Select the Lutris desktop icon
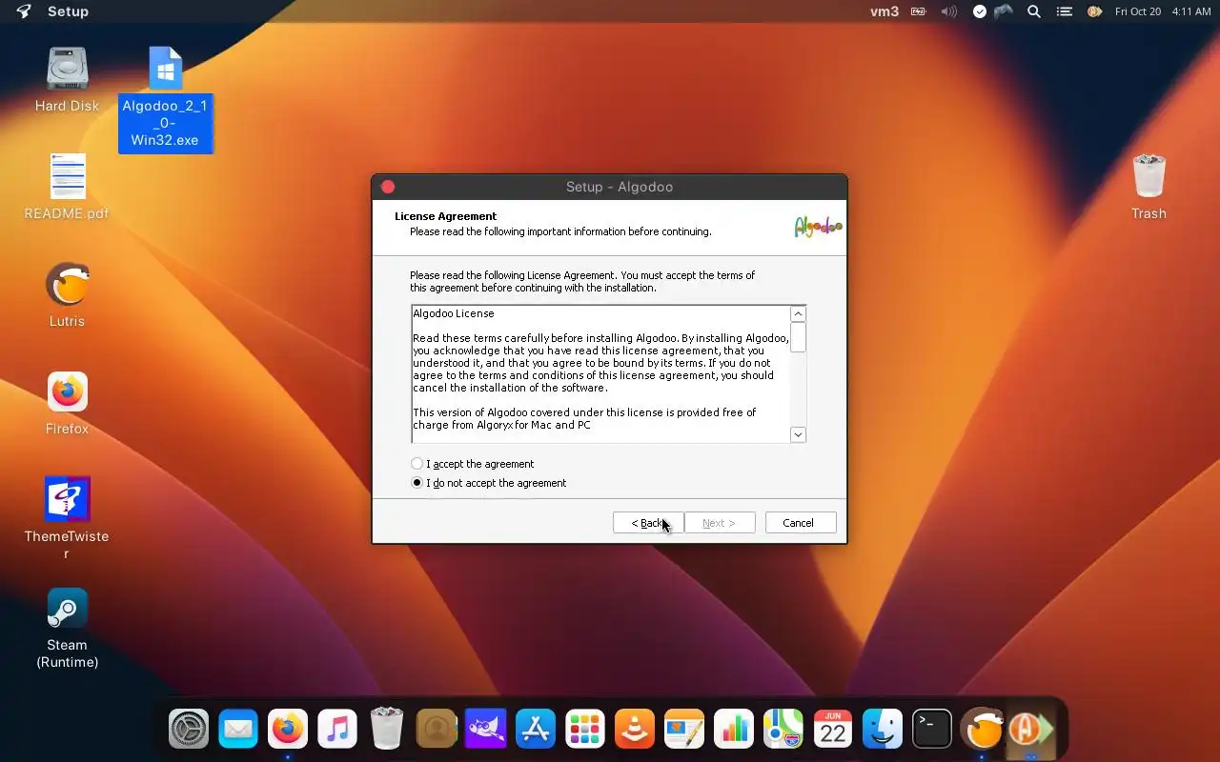The height and width of the screenshot is (762, 1220). [67, 295]
